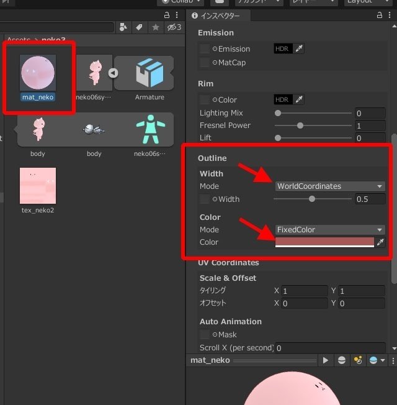Image resolution: width=397 pixels, height=405 pixels.
Task: Open the Inspector three-dot options menu
Action: click(x=390, y=15)
